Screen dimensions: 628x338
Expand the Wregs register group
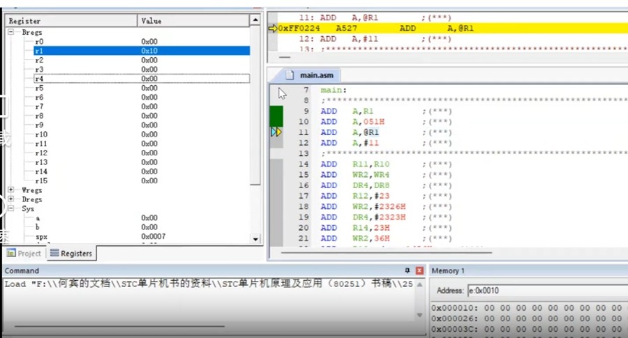tap(11, 190)
